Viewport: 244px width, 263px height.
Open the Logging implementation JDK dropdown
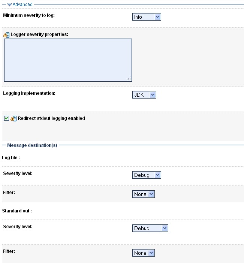[144, 95]
